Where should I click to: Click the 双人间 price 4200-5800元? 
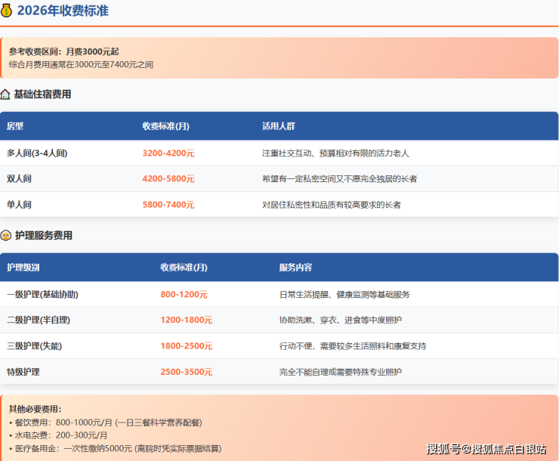point(168,179)
